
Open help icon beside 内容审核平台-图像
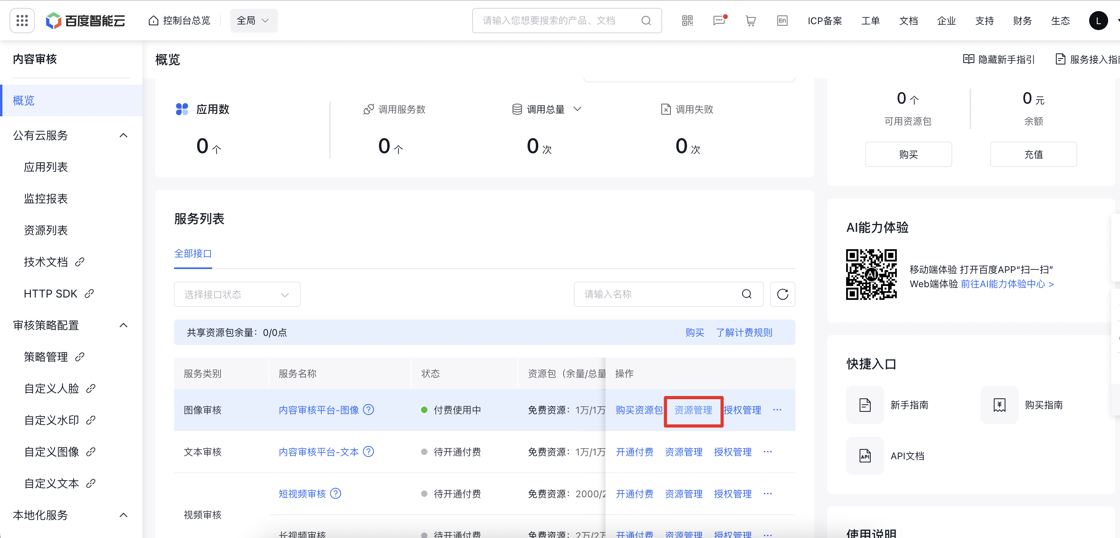pos(368,410)
